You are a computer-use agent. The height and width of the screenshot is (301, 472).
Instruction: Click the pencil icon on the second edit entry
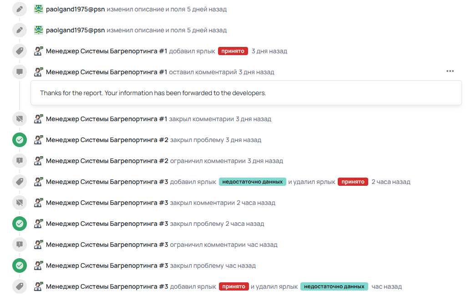pos(20,30)
